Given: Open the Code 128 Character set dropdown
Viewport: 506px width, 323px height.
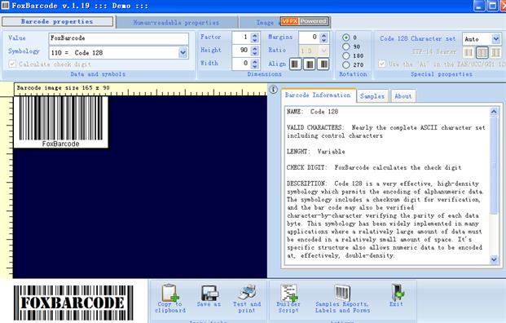Looking at the screenshot, I should click(496, 39).
